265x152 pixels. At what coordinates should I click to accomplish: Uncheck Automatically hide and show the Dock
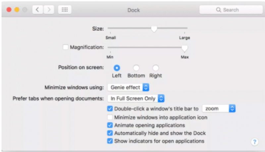pyautogui.click(x=110, y=133)
